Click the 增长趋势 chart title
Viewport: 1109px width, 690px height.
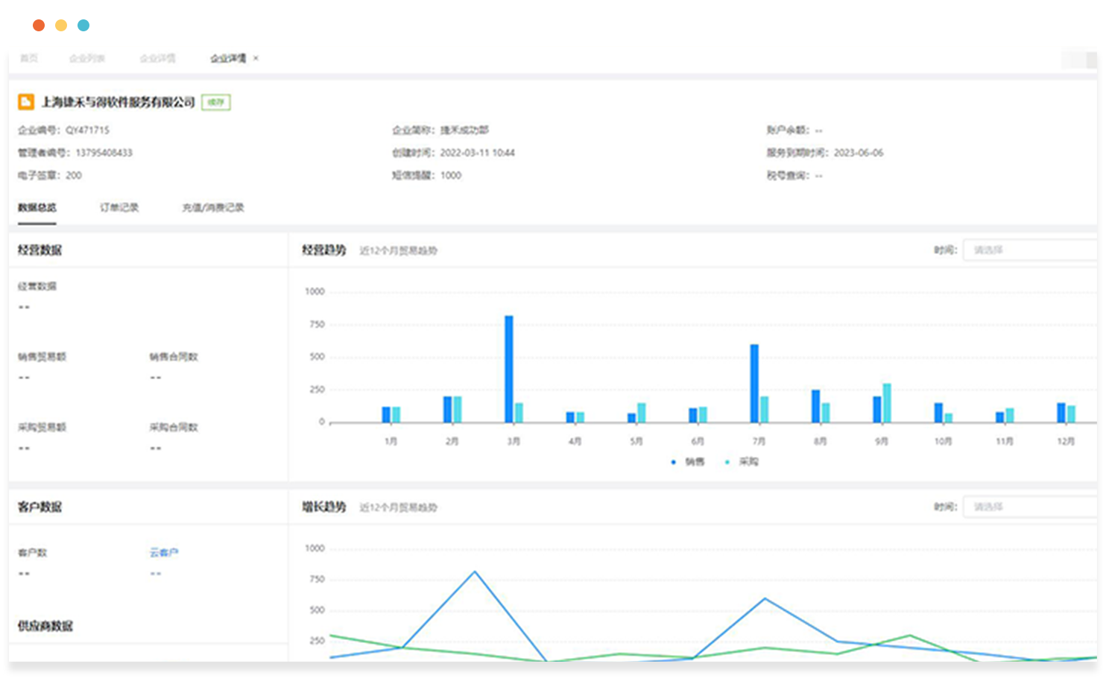[x=324, y=507]
